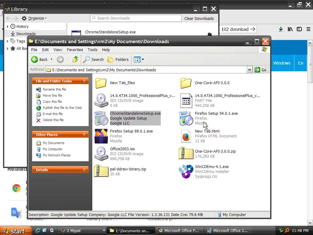Select the ChromeStandaloneSetup.exe installer icon
The image size is (313, 235).
coord(101,118)
